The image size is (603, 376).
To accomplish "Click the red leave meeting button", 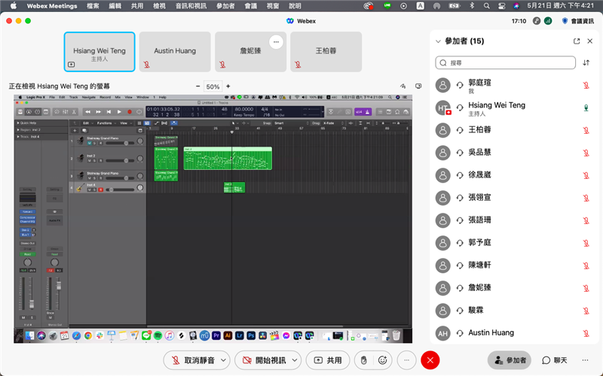I will pyautogui.click(x=430, y=360).
